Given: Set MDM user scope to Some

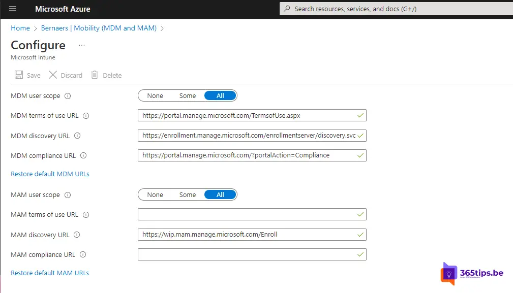Looking at the screenshot, I should point(188,95).
